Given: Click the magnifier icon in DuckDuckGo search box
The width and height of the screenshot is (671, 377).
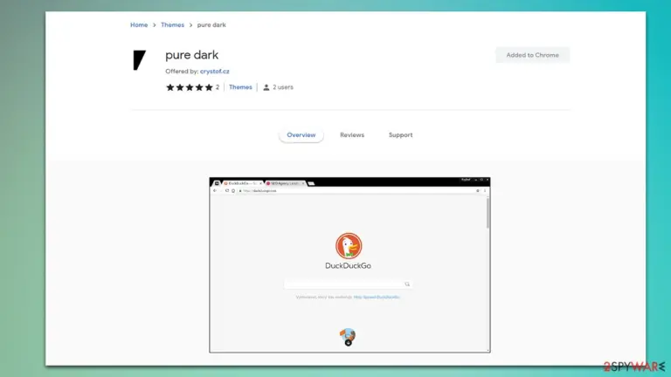Looking at the screenshot, I should 407,284.
